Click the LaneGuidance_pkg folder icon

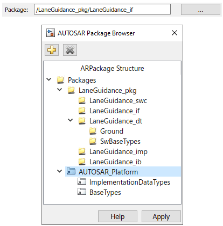tap(71, 90)
